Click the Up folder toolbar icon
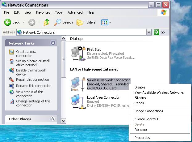The width and height of the screenshot is (192, 142). point(46,22)
